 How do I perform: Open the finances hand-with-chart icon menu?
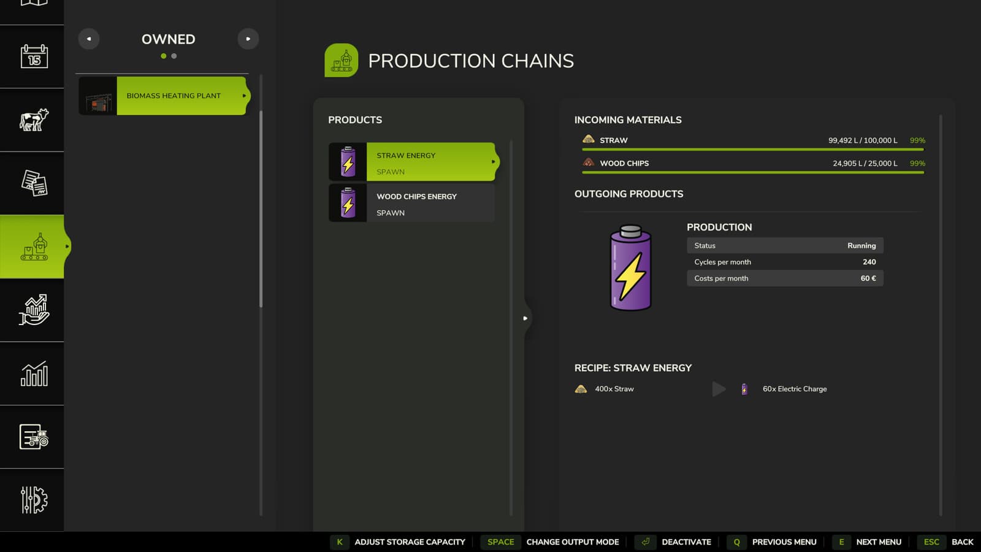pos(34,310)
